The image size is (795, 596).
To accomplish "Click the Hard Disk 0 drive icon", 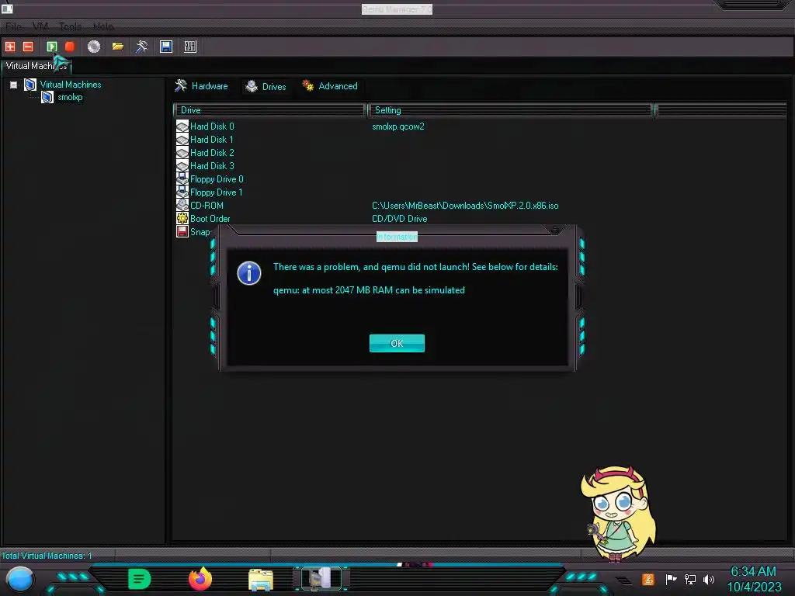I will [x=182, y=126].
